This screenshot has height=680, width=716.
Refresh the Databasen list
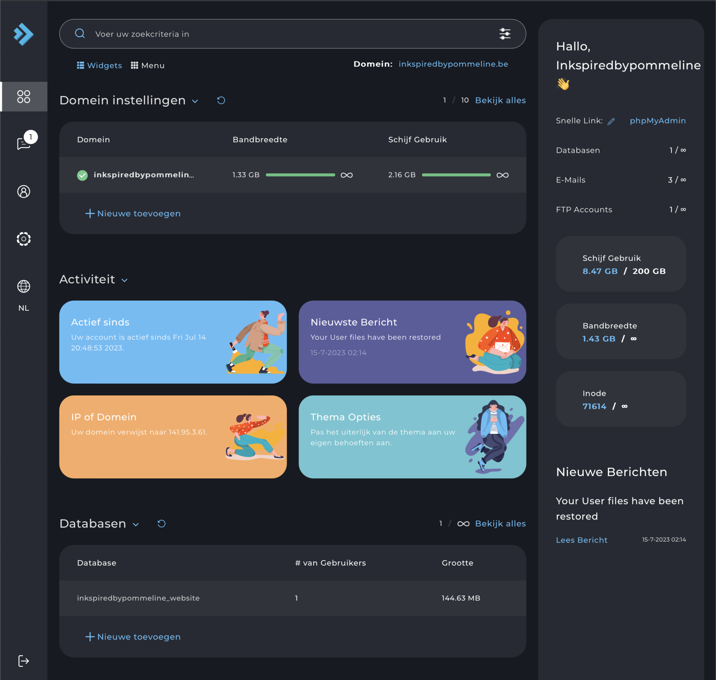(161, 523)
